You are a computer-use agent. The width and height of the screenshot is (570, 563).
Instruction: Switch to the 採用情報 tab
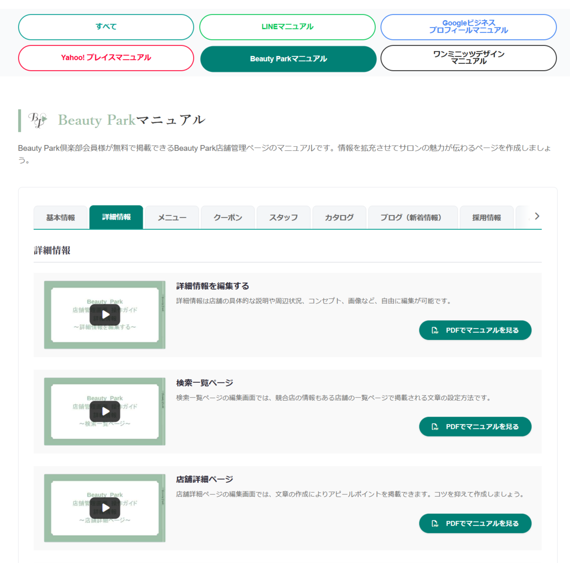point(487,218)
